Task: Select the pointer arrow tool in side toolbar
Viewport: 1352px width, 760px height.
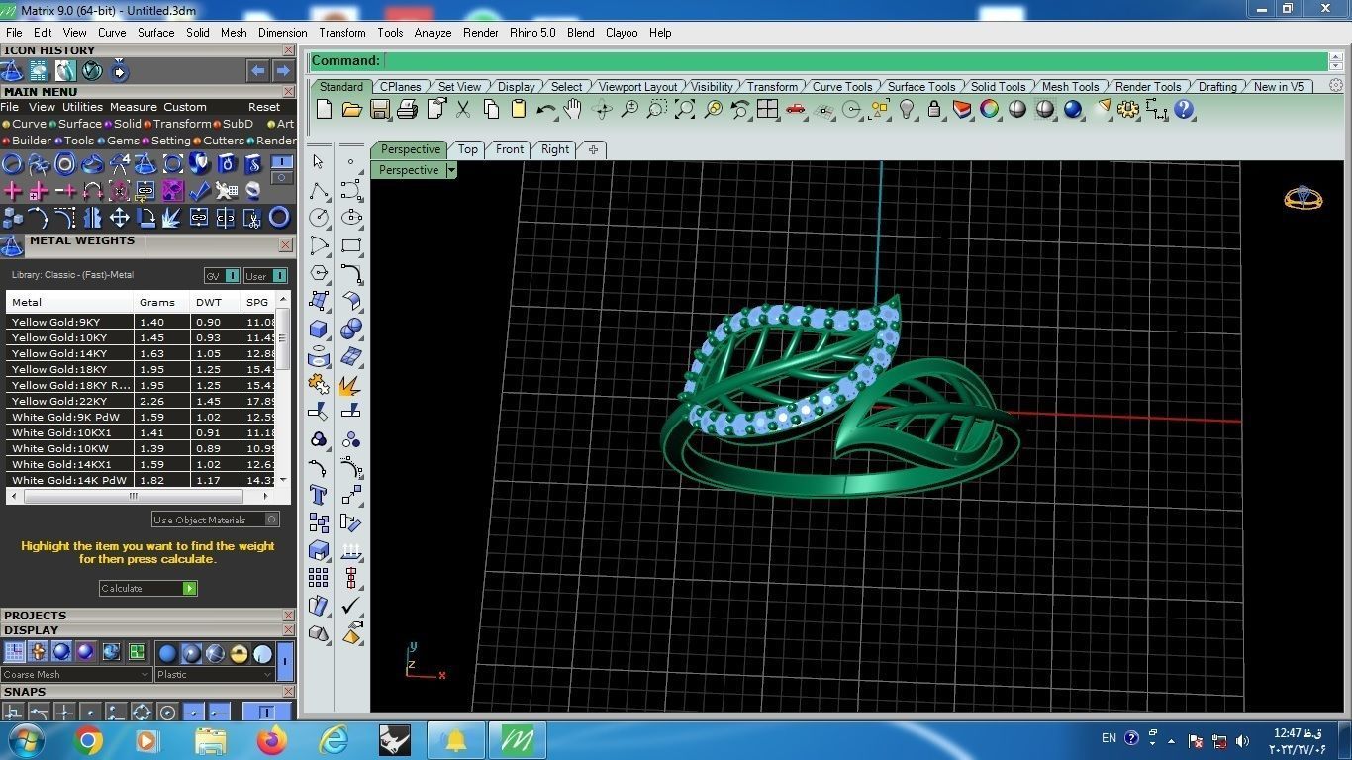Action: [x=318, y=162]
